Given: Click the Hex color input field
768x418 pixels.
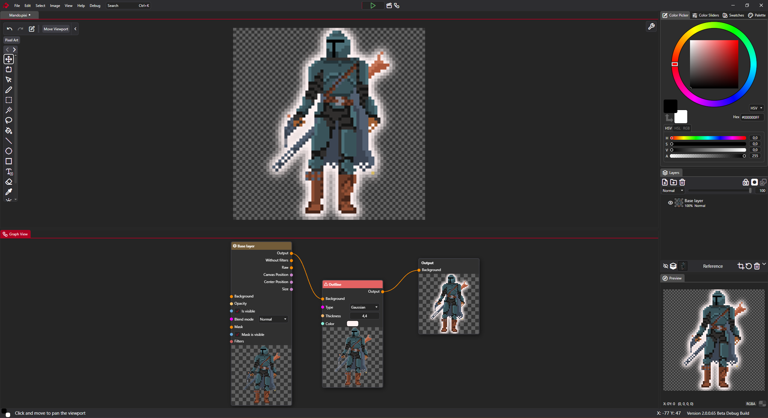Looking at the screenshot, I should point(752,118).
